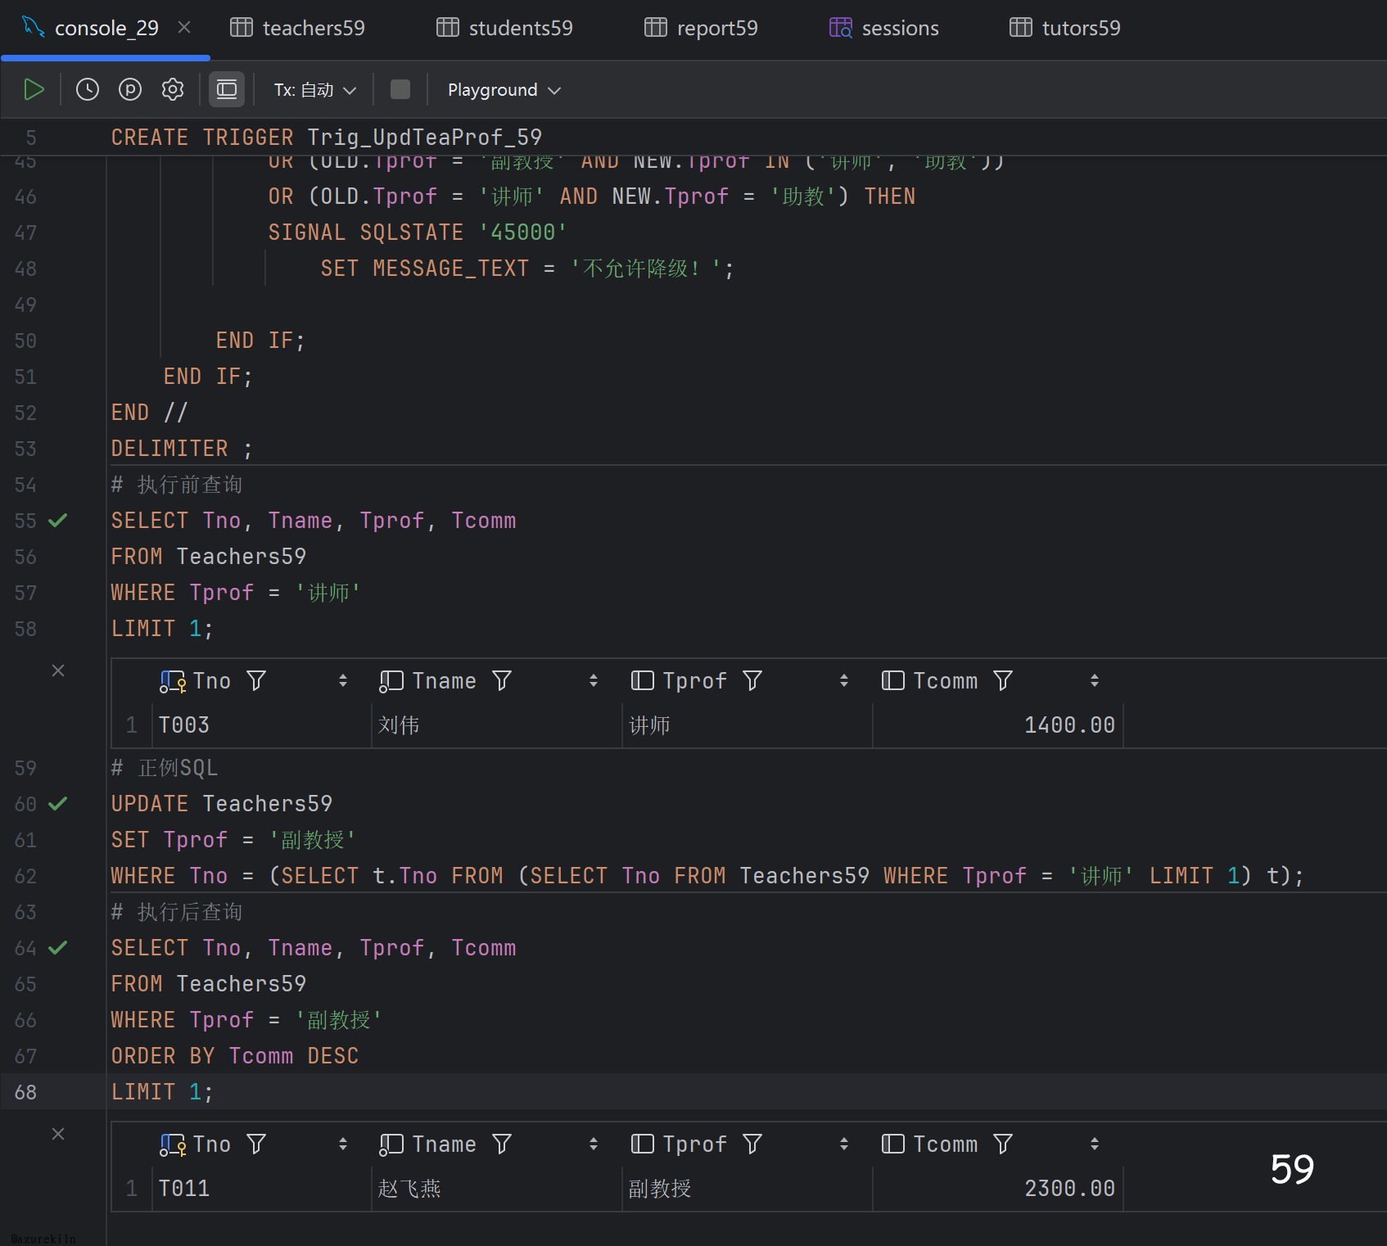Sort first result by Tname column arrows
Viewport: 1387px width, 1246px height.
594,680
